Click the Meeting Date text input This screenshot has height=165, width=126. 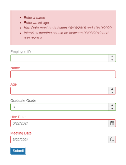[60, 140]
